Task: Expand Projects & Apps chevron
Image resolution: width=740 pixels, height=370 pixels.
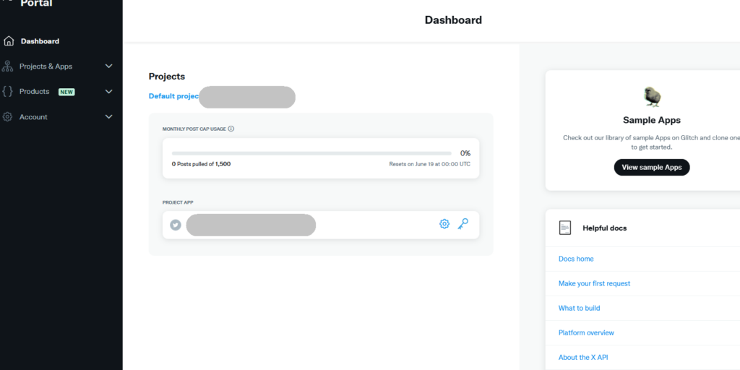Action: tap(109, 66)
